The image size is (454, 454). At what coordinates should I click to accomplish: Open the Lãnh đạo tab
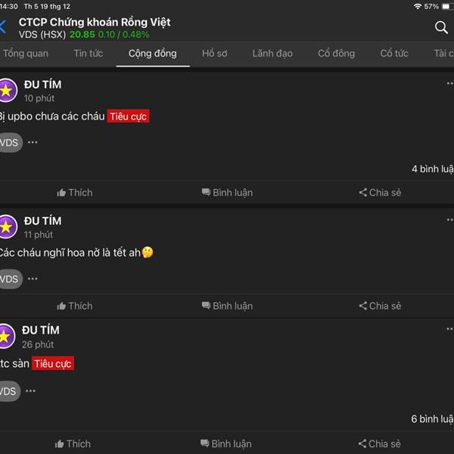(272, 53)
